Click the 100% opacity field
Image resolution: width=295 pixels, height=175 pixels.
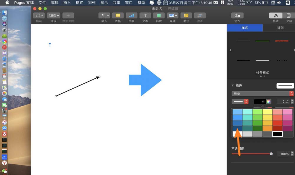(283, 154)
